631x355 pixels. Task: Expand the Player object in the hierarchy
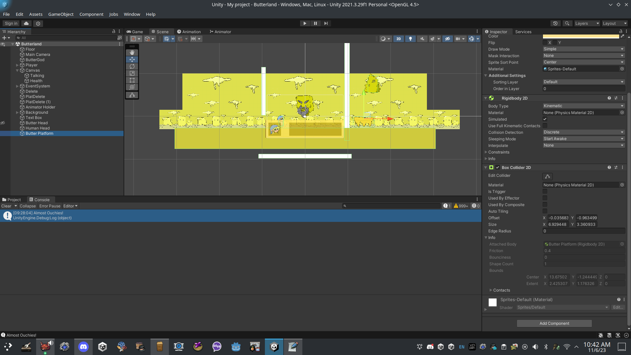point(17,65)
